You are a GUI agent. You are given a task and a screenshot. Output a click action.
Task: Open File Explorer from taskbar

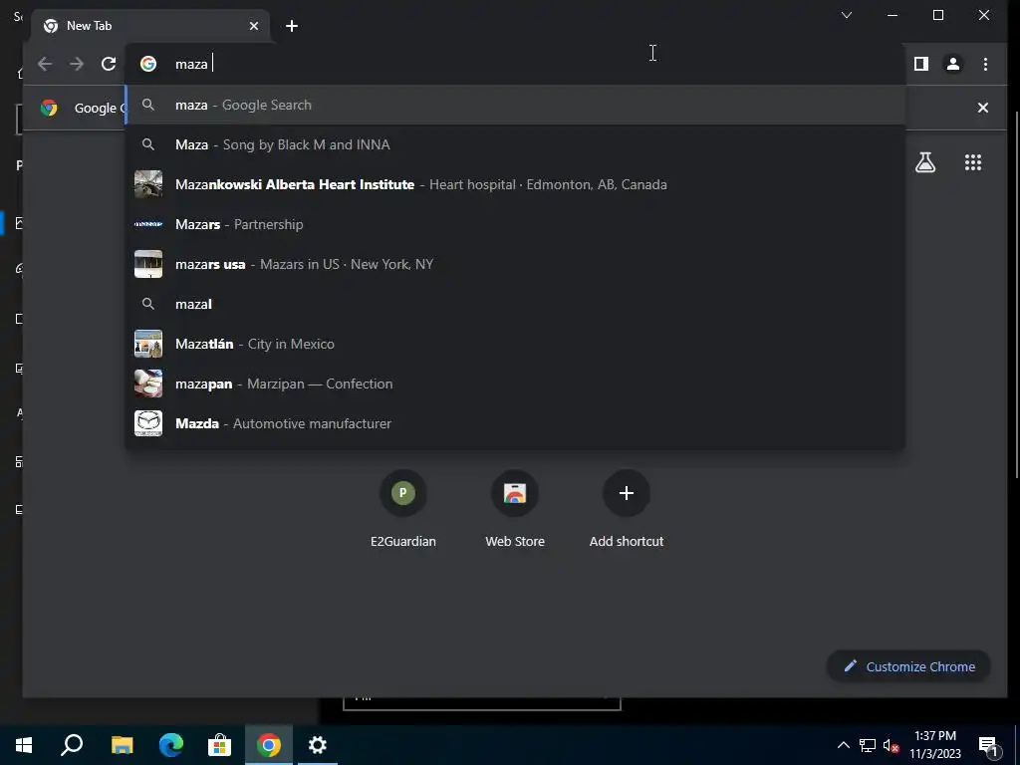coord(123,745)
